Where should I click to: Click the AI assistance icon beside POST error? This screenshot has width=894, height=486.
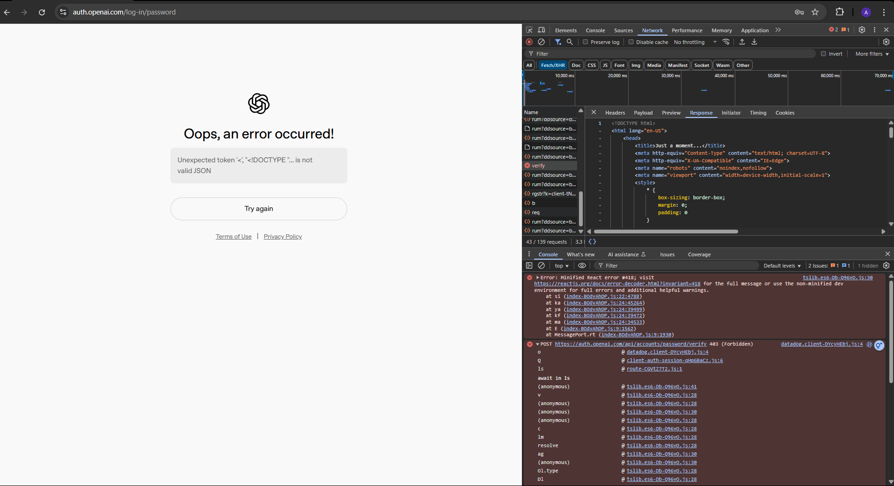click(879, 345)
